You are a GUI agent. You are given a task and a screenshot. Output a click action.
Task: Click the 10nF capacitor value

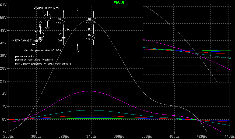59,40
